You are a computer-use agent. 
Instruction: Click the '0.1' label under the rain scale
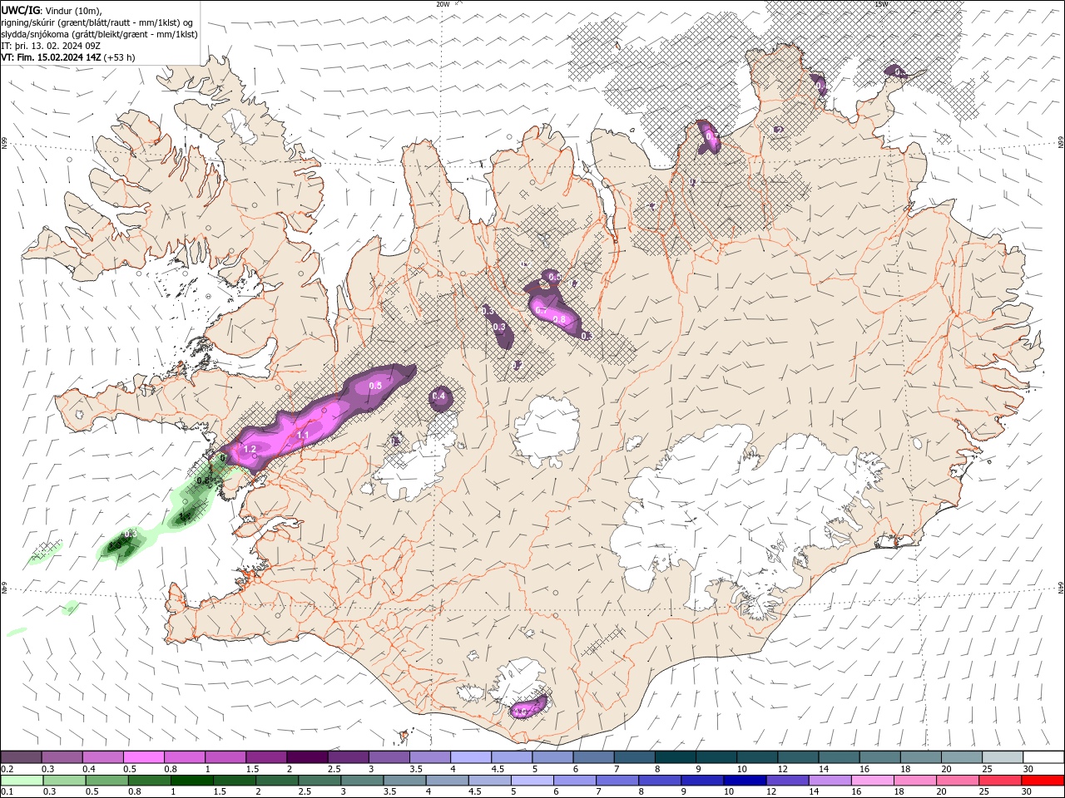(x=7, y=792)
